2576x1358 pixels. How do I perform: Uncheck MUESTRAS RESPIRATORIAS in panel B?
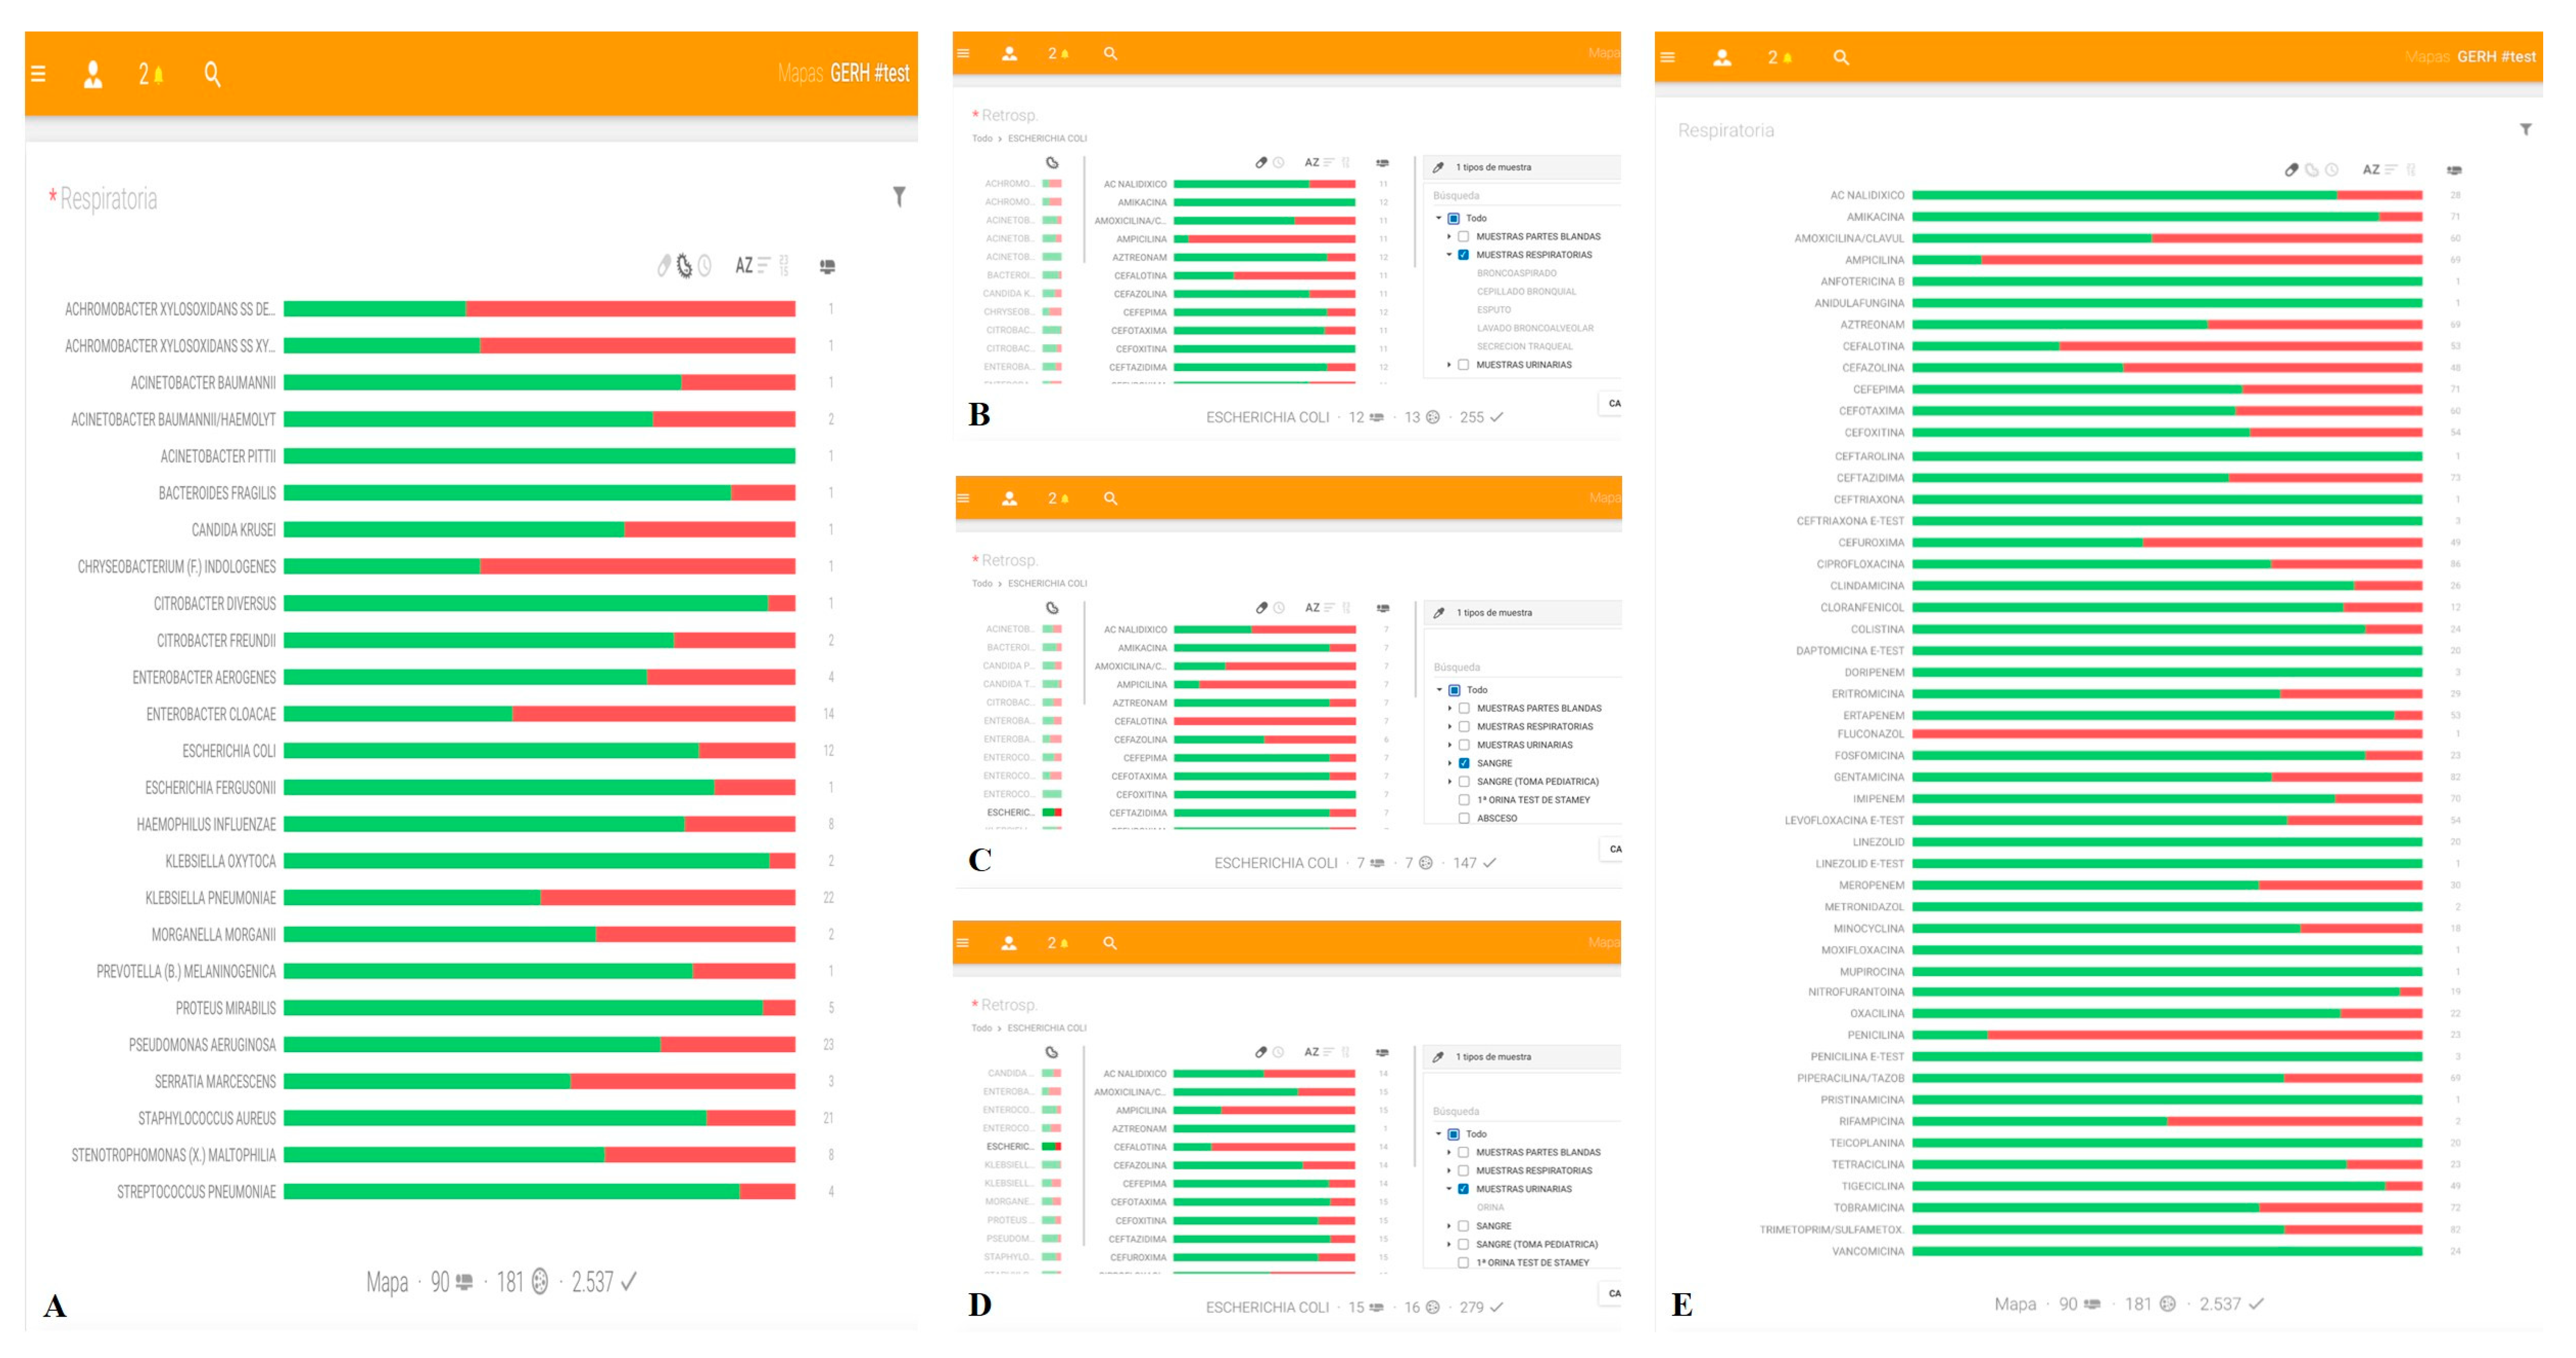[x=1463, y=256]
